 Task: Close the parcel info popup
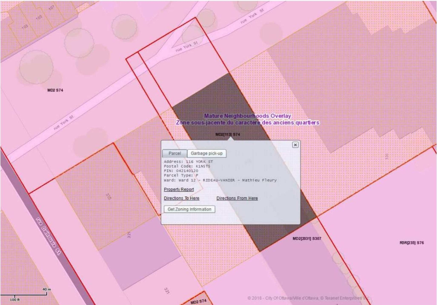click(x=295, y=145)
